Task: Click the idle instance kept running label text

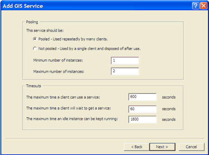Action: coord(72,119)
